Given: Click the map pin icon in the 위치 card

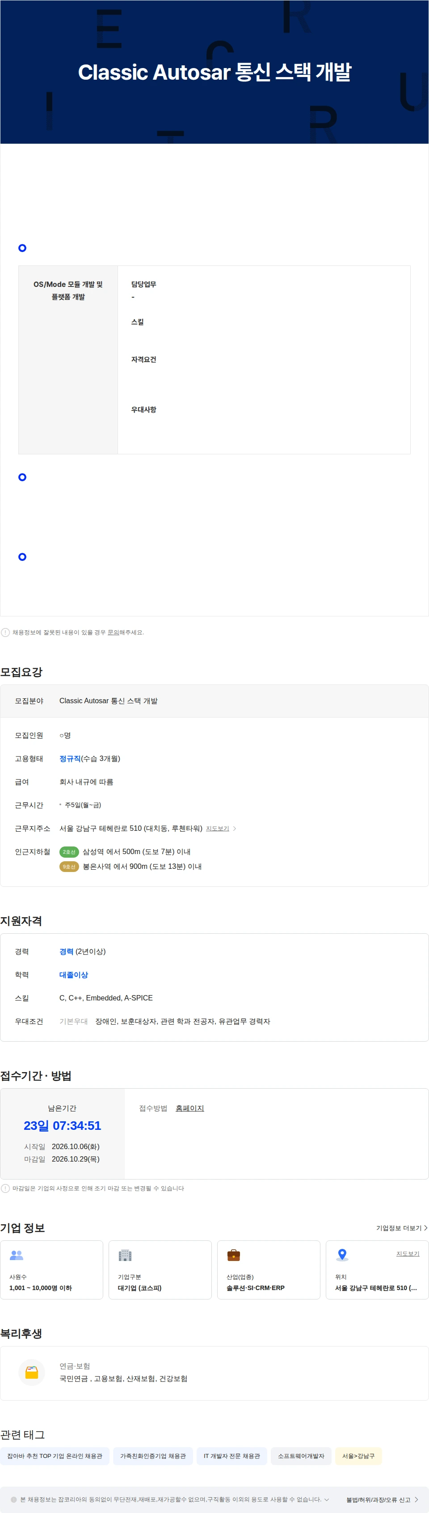Looking at the screenshot, I should [342, 1255].
